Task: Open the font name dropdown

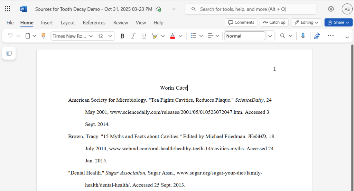Action: click(91, 36)
